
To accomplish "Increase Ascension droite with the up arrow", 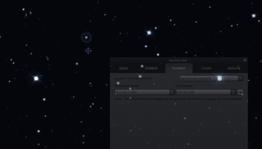I will click(172, 91).
